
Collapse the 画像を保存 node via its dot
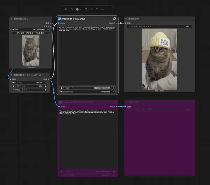click(x=127, y=19)
